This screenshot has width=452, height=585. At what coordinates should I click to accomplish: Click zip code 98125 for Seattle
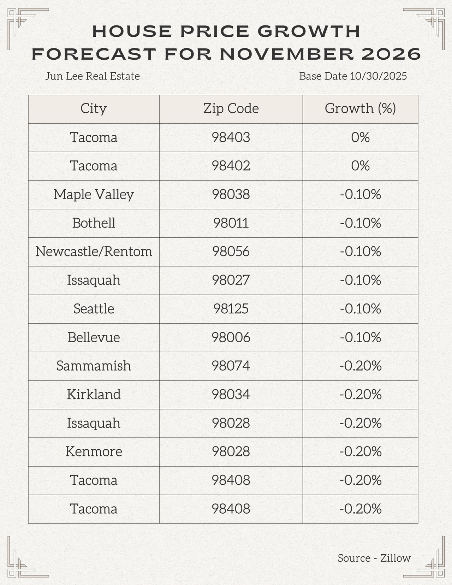coord(231,309)
